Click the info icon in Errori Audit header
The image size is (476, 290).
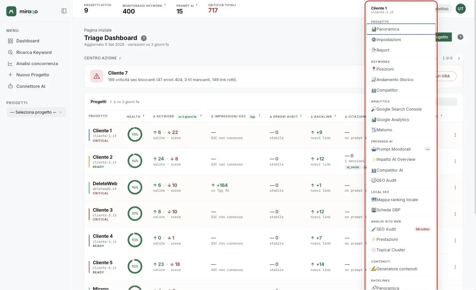[301, 116]
